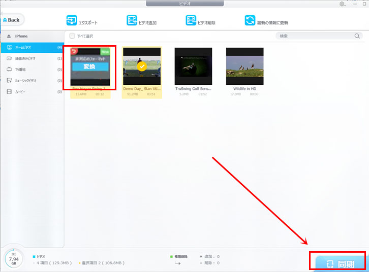Screen dimensions: 369x272
Task: Click the monitor icon beside ホームビデオ
Action: (x=10, y=47)
